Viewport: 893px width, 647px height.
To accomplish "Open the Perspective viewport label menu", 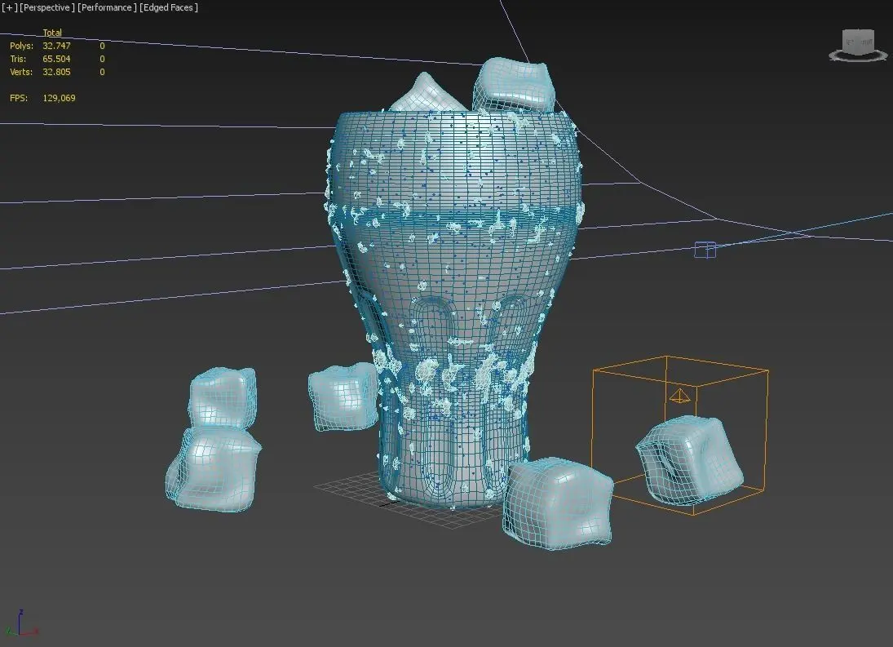I will click(x=47, y=7).
